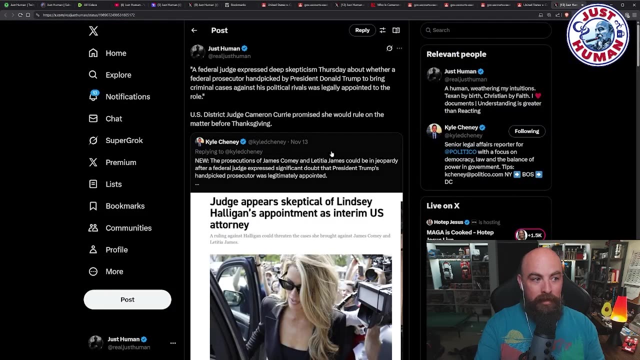This screenshot has height=360, width=640.
Task: Click the Just Human post author avatar
Action: coord(197,52)
